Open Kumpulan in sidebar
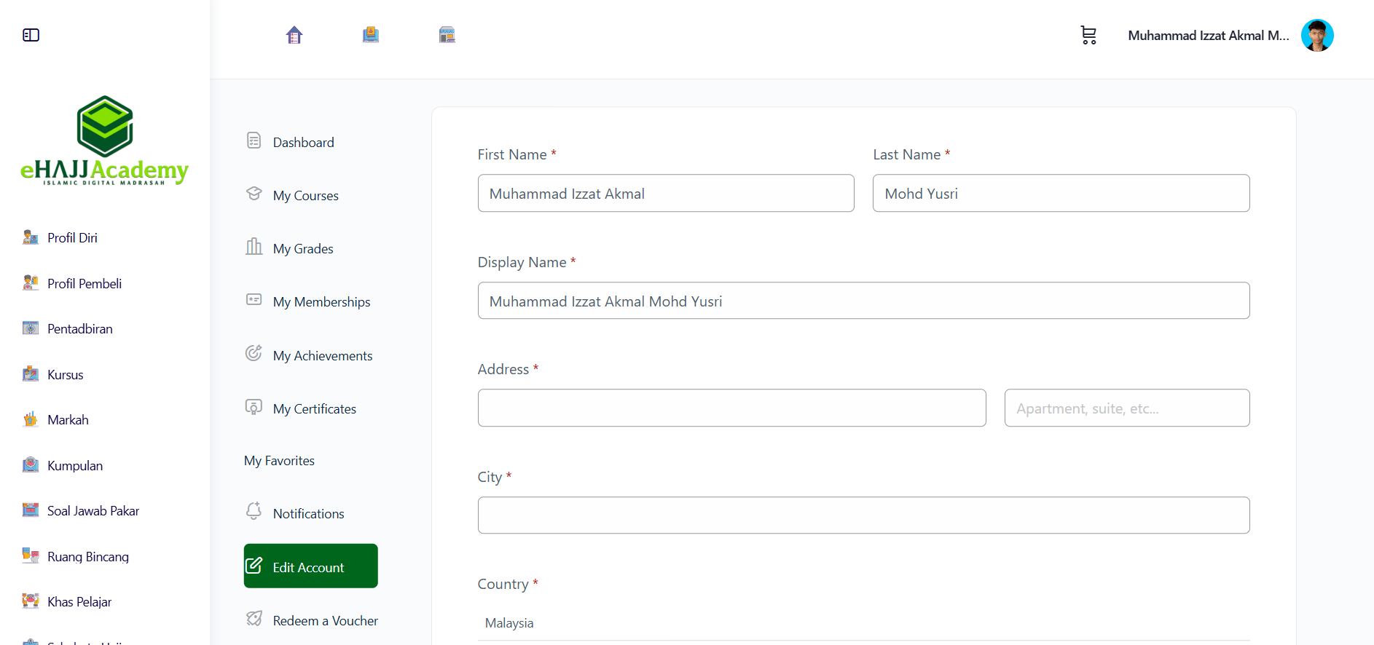This screenshot has width=1374, height=645. 74,465
